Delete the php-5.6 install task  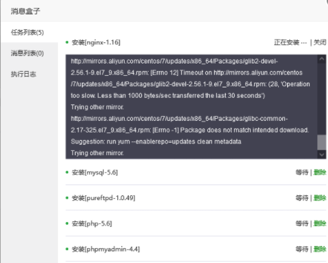[320, 223]
